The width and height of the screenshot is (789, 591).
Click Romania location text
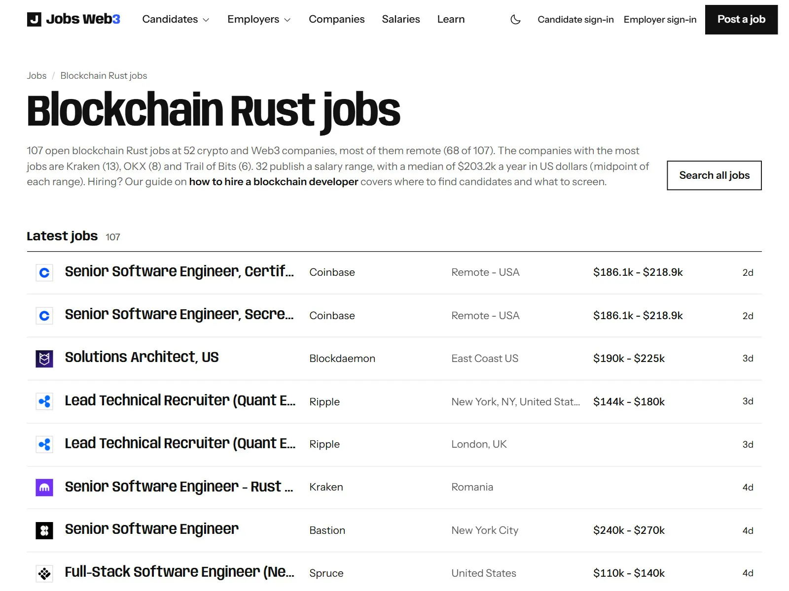pyautogui.click(x=472, y=487)
